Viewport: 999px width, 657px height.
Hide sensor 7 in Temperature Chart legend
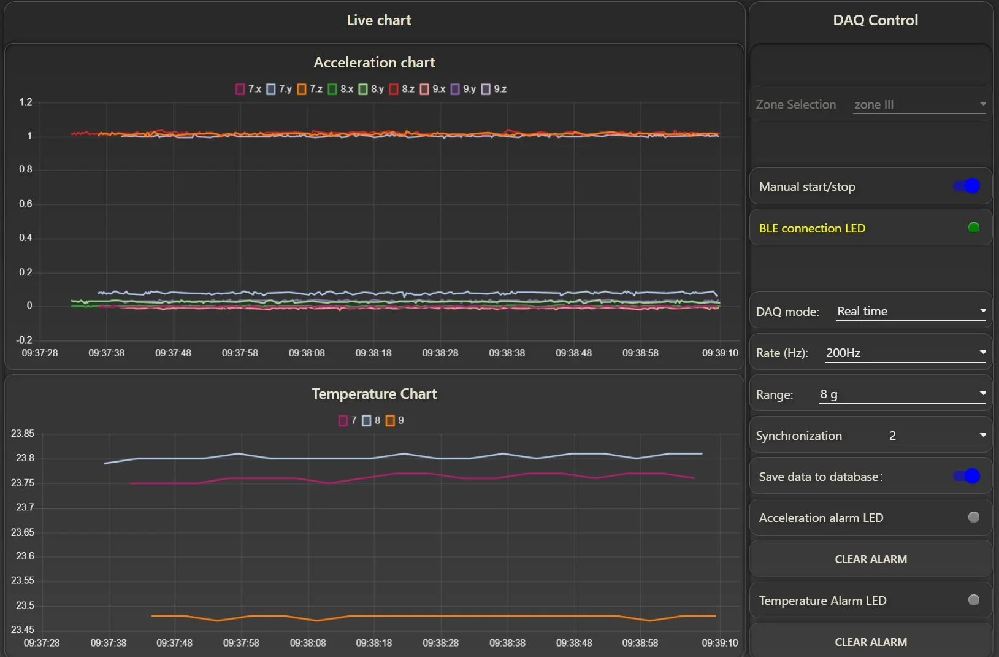click(347, 420)
